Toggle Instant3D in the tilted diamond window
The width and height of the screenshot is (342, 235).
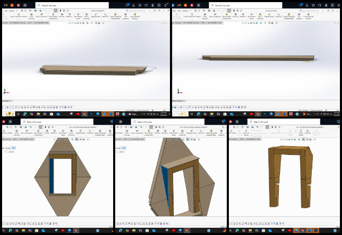[x=201, y=132]
